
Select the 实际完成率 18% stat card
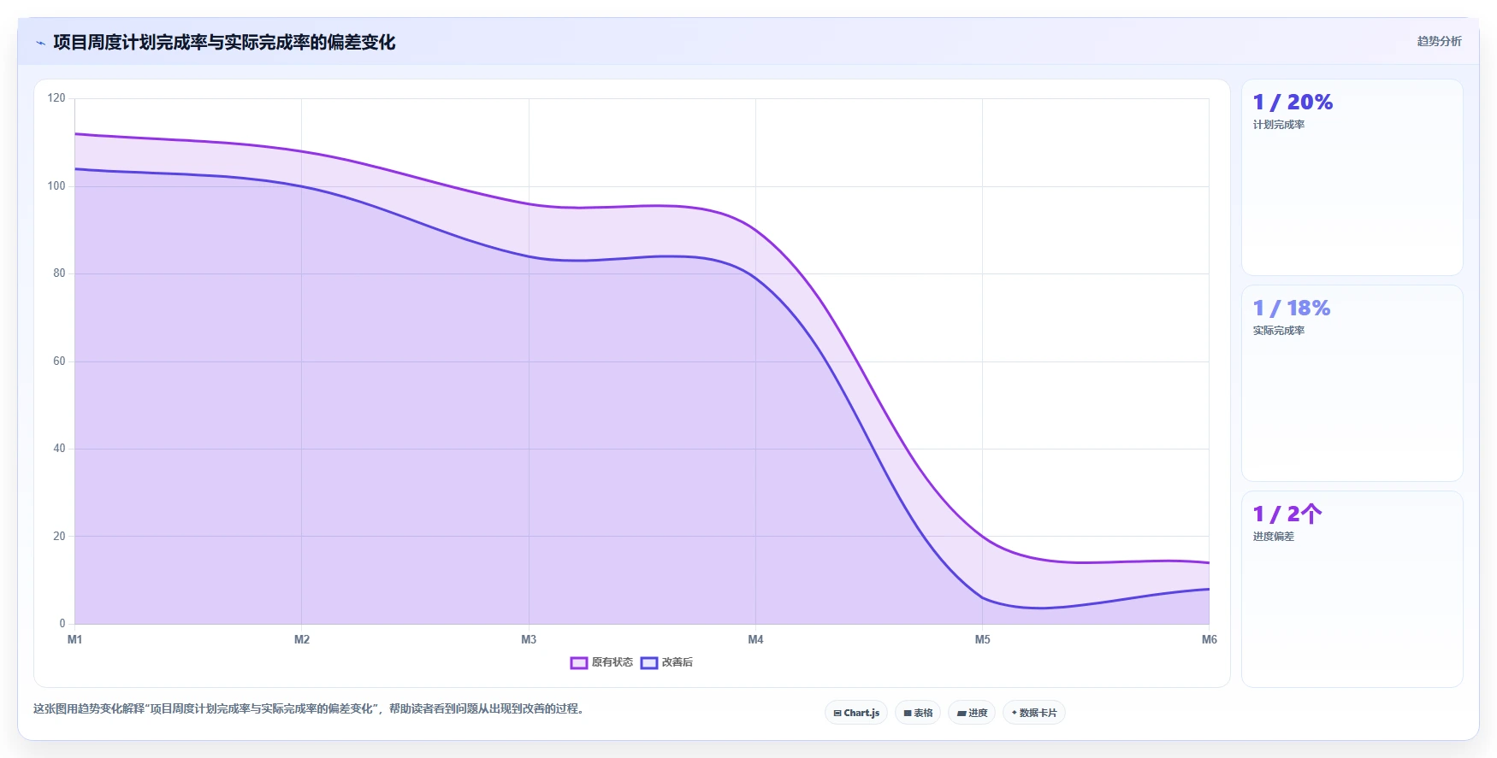(1352, 384)
